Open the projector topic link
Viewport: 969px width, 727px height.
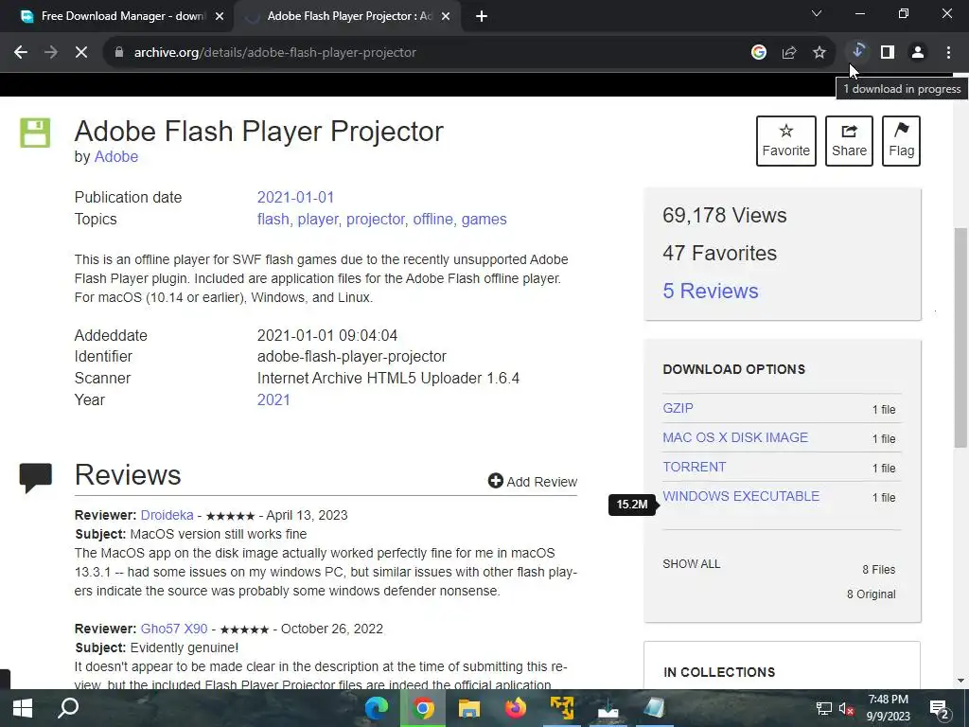pyautogui.click(x=375, y=219)
